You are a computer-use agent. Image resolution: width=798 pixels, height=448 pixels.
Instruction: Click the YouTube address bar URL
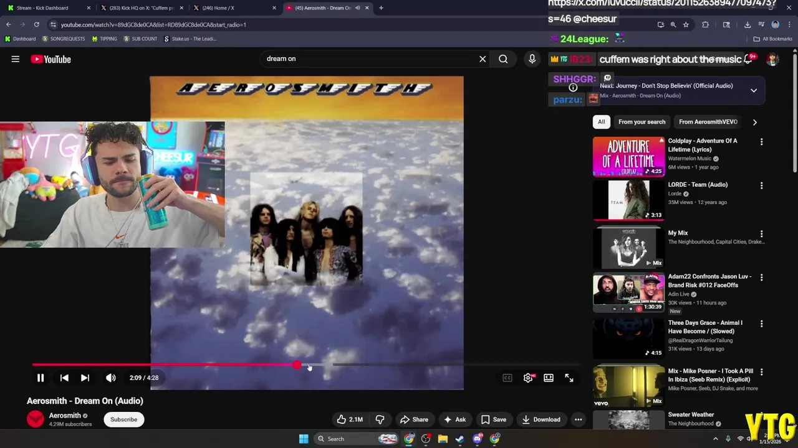coord(153,25)
